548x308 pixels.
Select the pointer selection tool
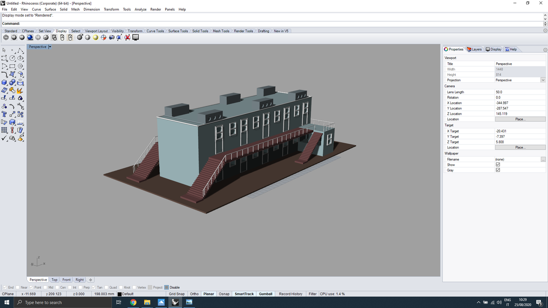click(x=4, y=50)
